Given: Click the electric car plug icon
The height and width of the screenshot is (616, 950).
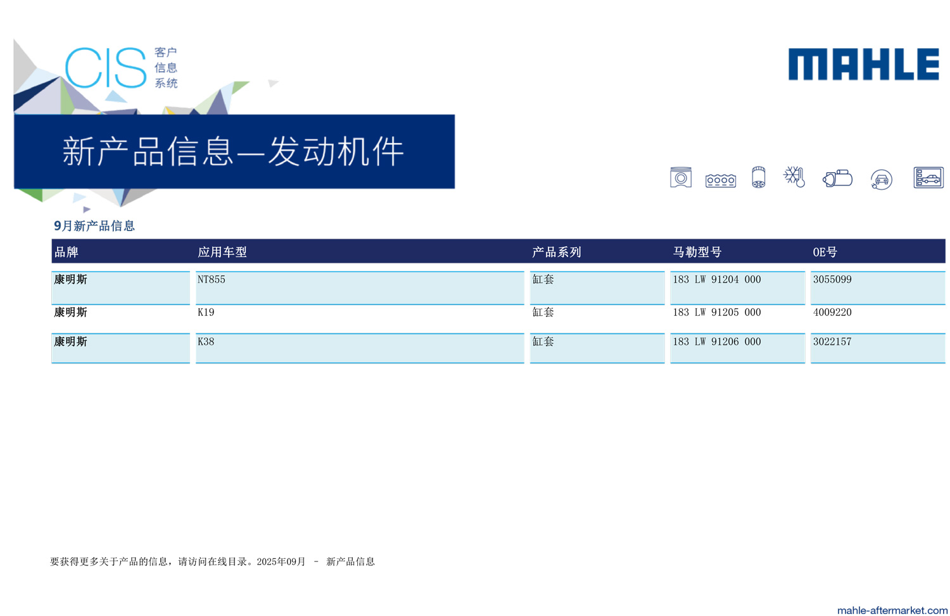Looking at the screenshot, I should coord(881,180).
